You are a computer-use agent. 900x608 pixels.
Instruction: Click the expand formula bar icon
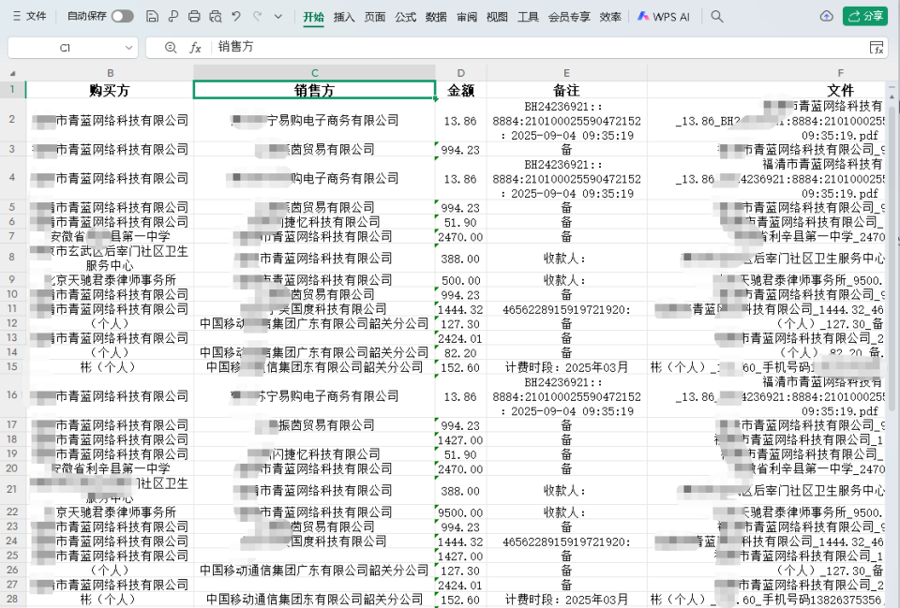tap(877, 47)
